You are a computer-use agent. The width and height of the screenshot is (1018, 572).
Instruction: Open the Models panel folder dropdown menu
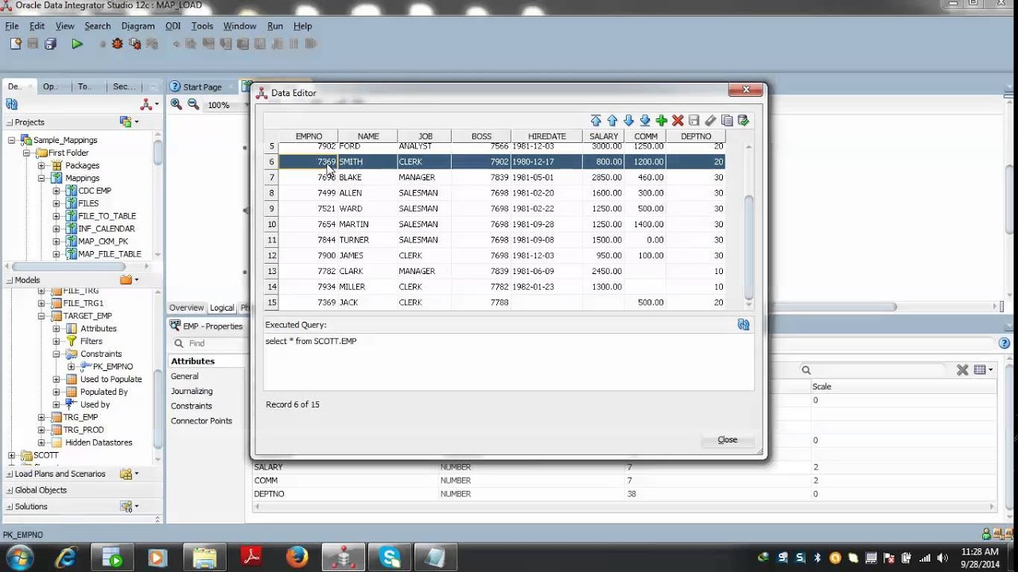[129, 280]
